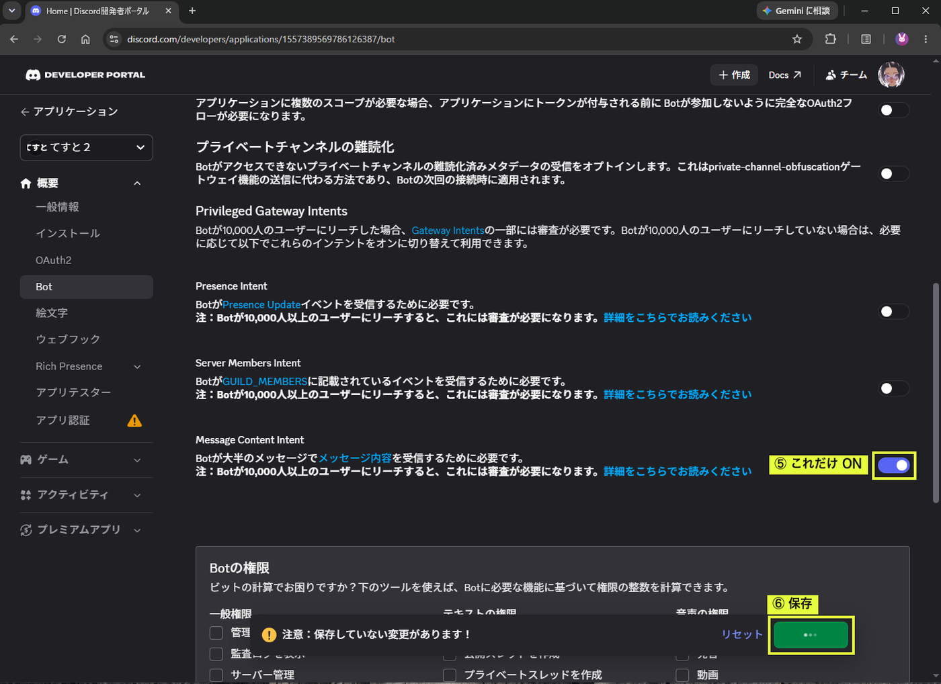
Task: Open the browser side panel icon
Action: [x=866, y=39]
